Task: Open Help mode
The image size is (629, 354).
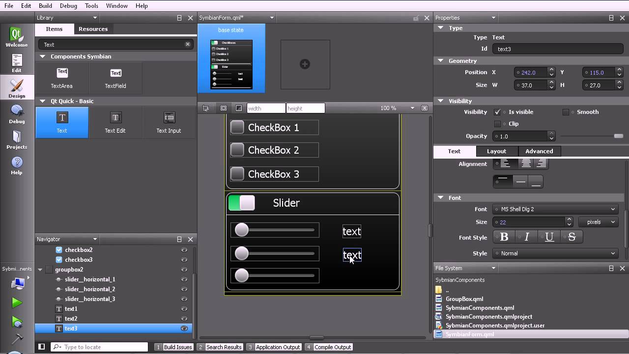Action: click(16, 165)
